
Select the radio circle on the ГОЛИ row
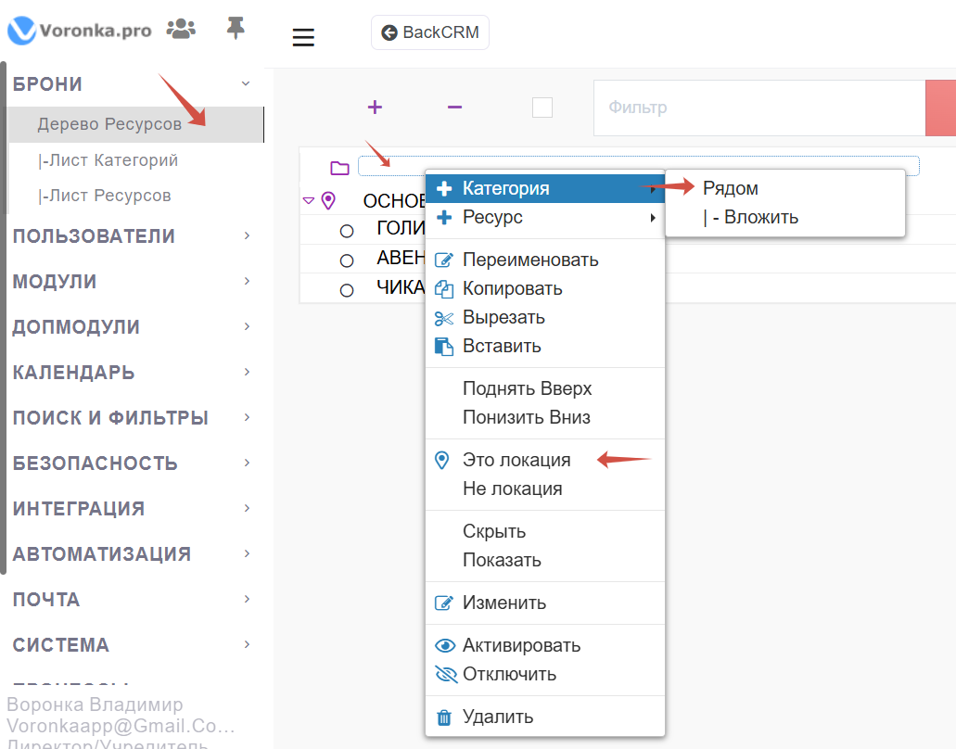tap(347, 231)
